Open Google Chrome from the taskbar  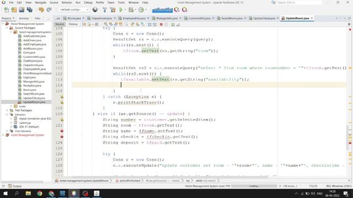[x=40, y=193]
